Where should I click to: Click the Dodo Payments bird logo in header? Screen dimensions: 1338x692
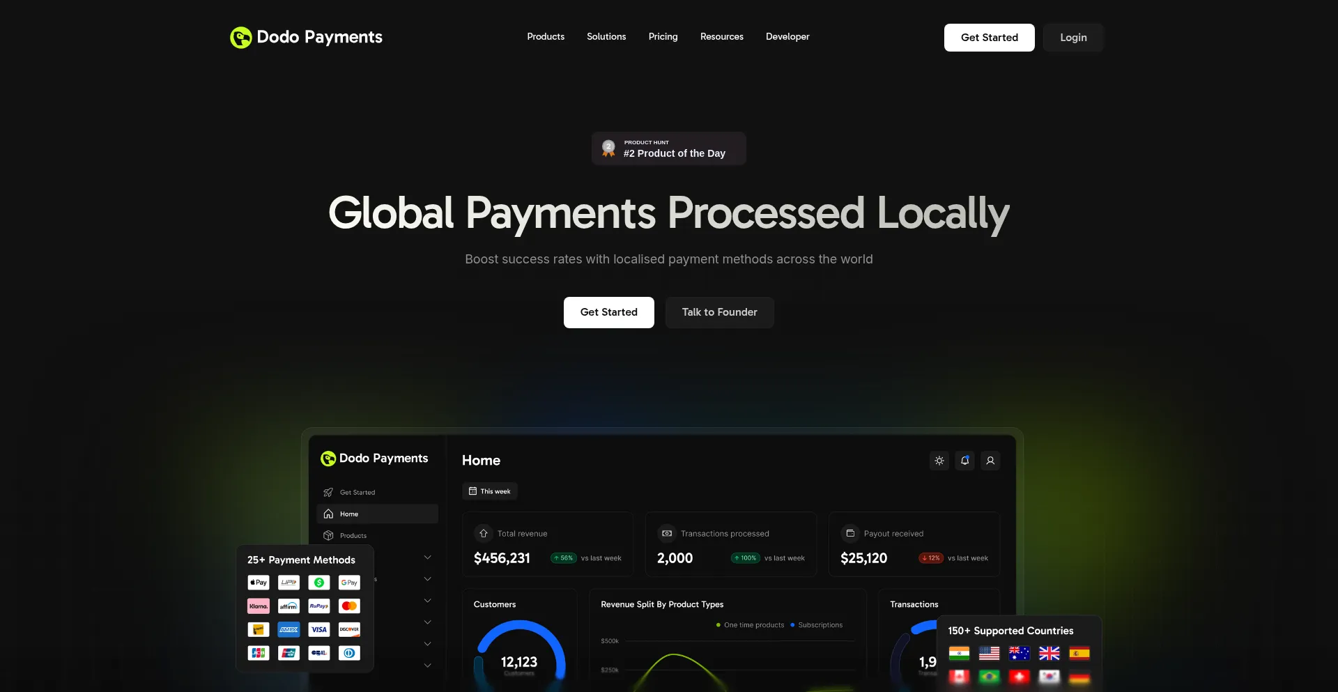pyautogui.click(x=240, y=38)
